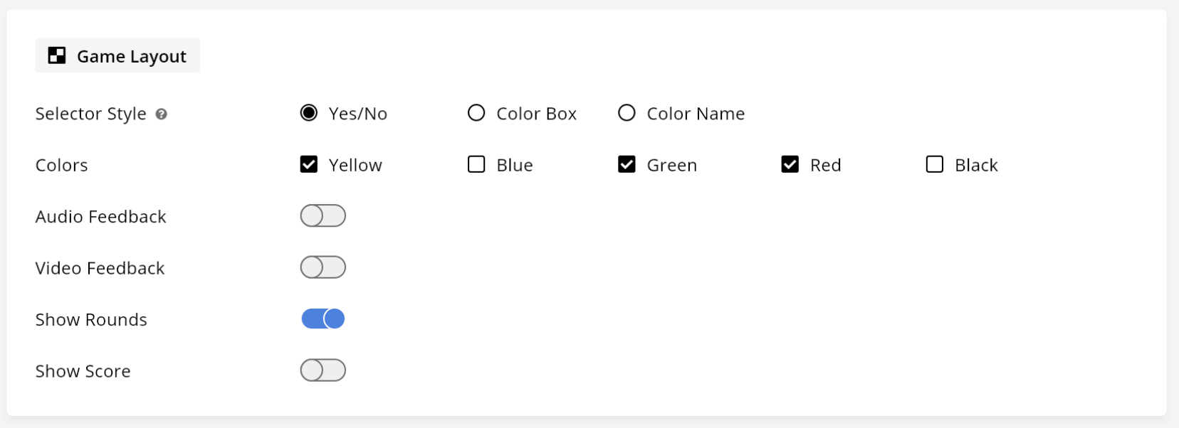Turn on the Show Score switch
Viewport: 1179px width, 428px height.
(x=323, y=370)
